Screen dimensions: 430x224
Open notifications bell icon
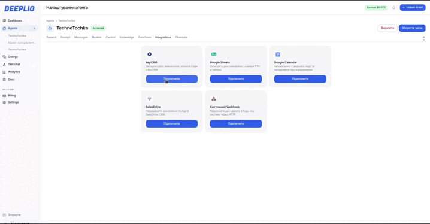click(394, 8)
